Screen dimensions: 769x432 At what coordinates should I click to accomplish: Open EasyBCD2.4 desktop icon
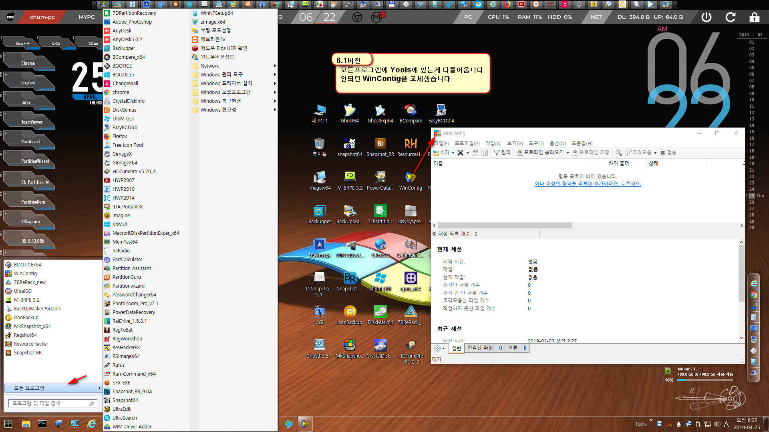(x=441, y=113)
